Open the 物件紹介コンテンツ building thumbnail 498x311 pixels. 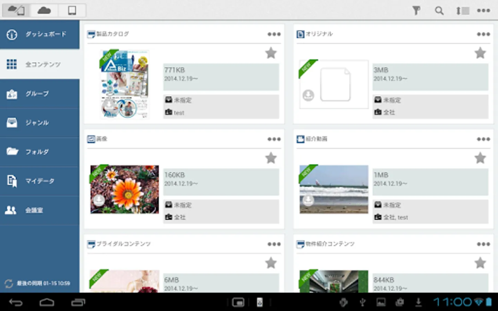point(334,281)
